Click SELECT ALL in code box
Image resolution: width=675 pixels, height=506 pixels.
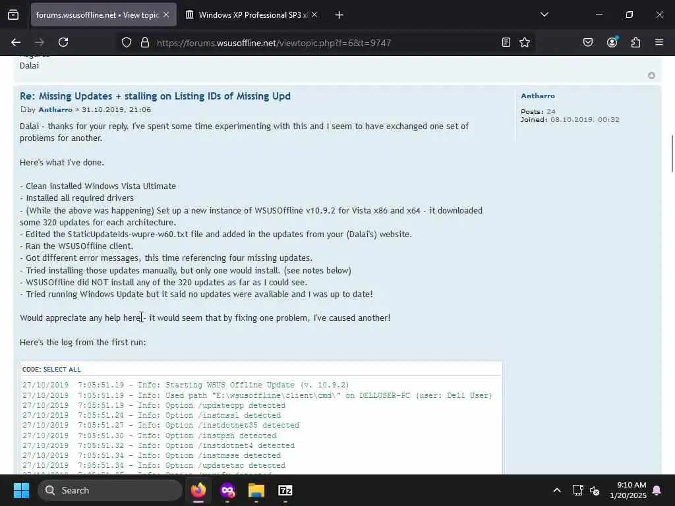[62, 369]
